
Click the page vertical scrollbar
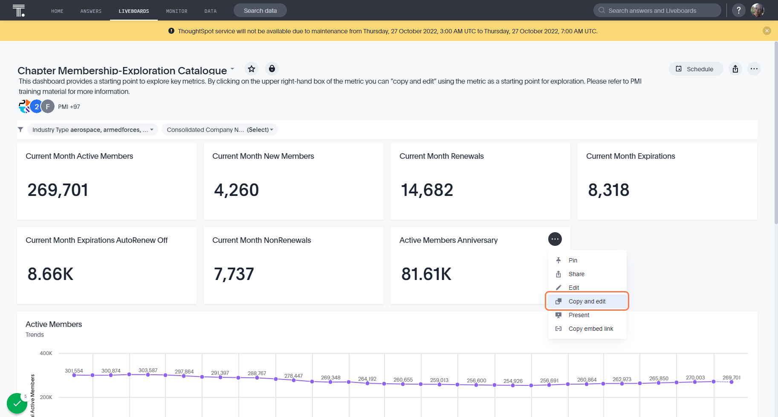point(775,132)
